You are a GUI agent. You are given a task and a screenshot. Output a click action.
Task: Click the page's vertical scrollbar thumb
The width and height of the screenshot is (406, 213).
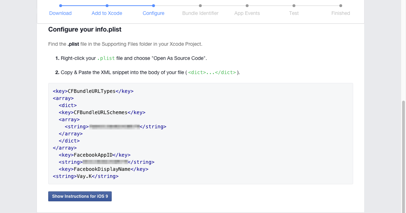[x=403, y=156]
